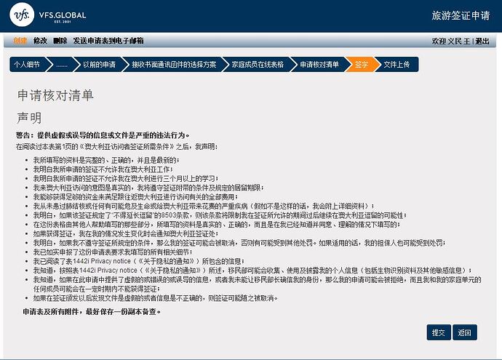This screenshot has width=502, height=360.
Task: Open the 以前的申请 step tab
Action: pyautogui.click(x=98, y=65)
